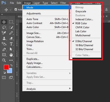Select the Hand tool

point(11,55)
